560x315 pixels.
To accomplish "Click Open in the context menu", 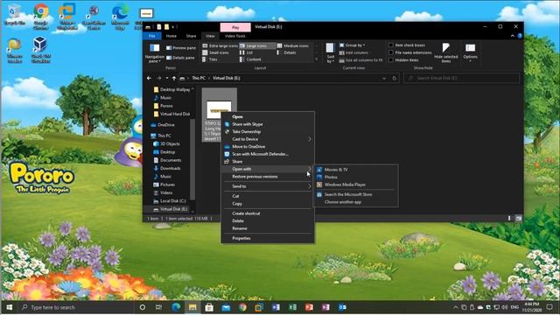I will coord(268,116).
